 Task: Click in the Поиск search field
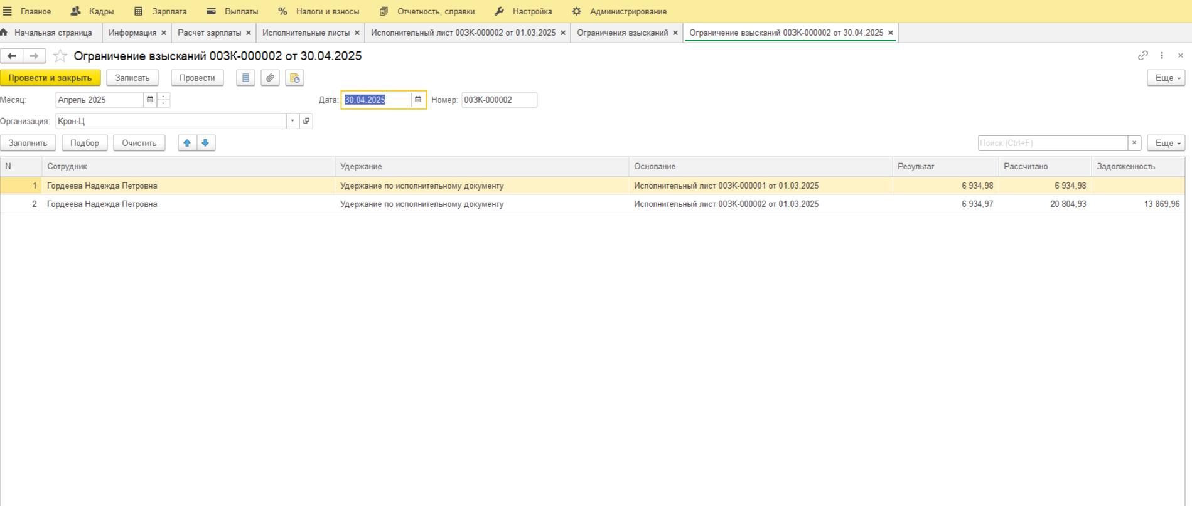[x=1052, y=143]
